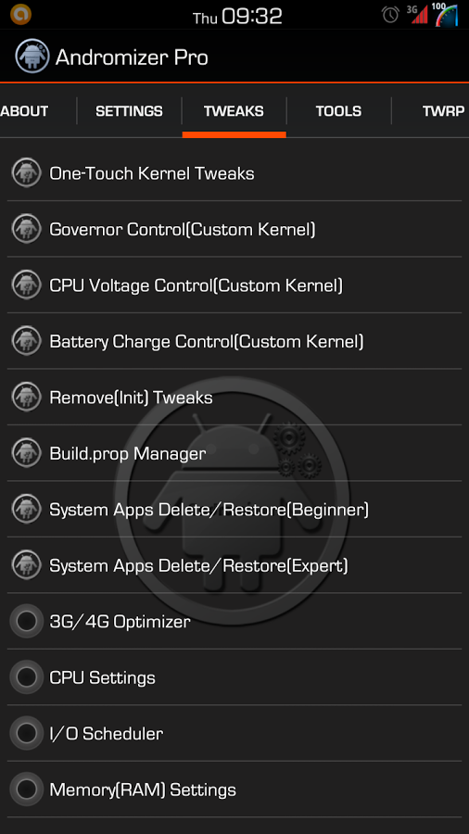Screen dimensions: 469x834
Task: Switch to the TOOLS tab
Action: (338, 111)
